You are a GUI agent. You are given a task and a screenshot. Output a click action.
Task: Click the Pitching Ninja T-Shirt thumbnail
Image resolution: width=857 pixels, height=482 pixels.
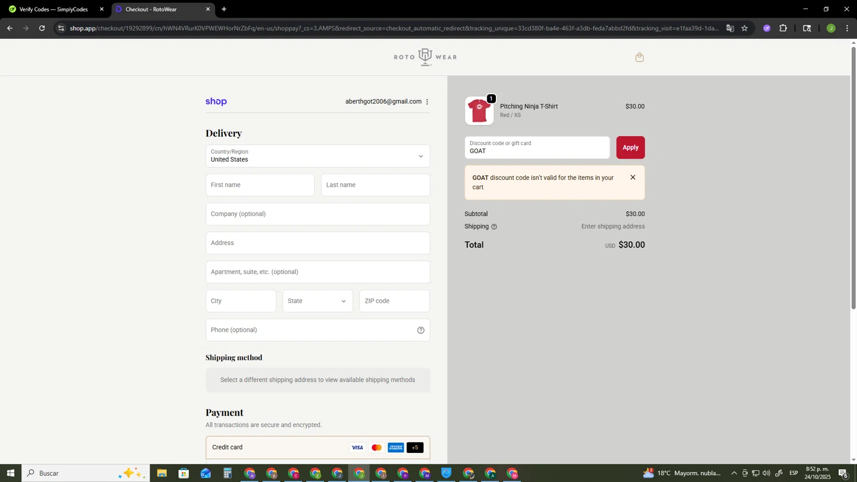479,111
